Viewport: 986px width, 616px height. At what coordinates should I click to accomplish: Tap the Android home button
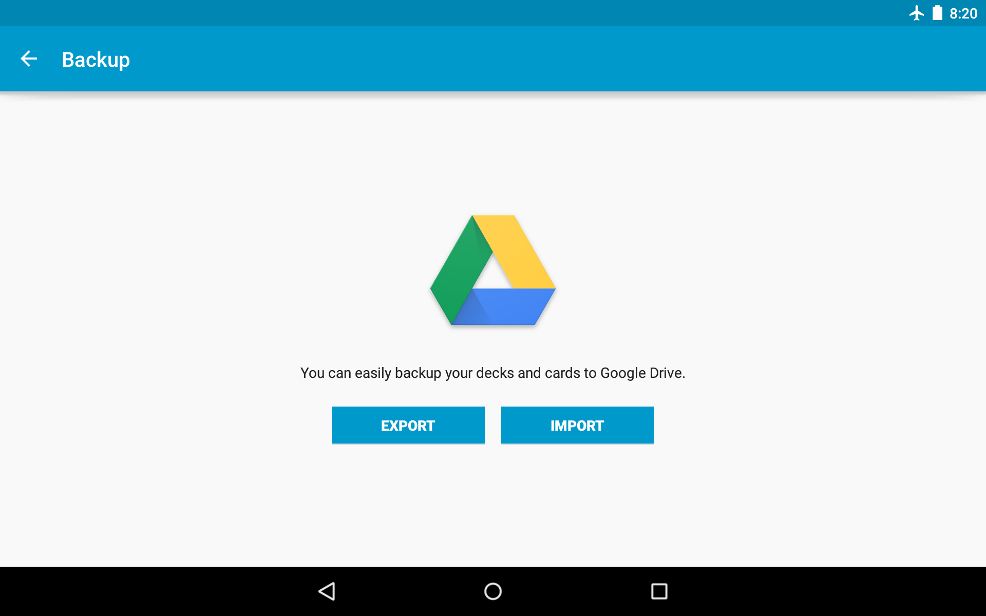click(493, 591)
